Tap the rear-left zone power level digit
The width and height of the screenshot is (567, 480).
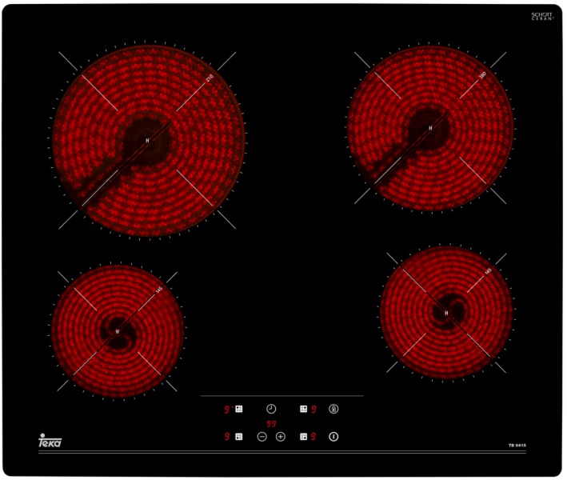click(227, 409)
